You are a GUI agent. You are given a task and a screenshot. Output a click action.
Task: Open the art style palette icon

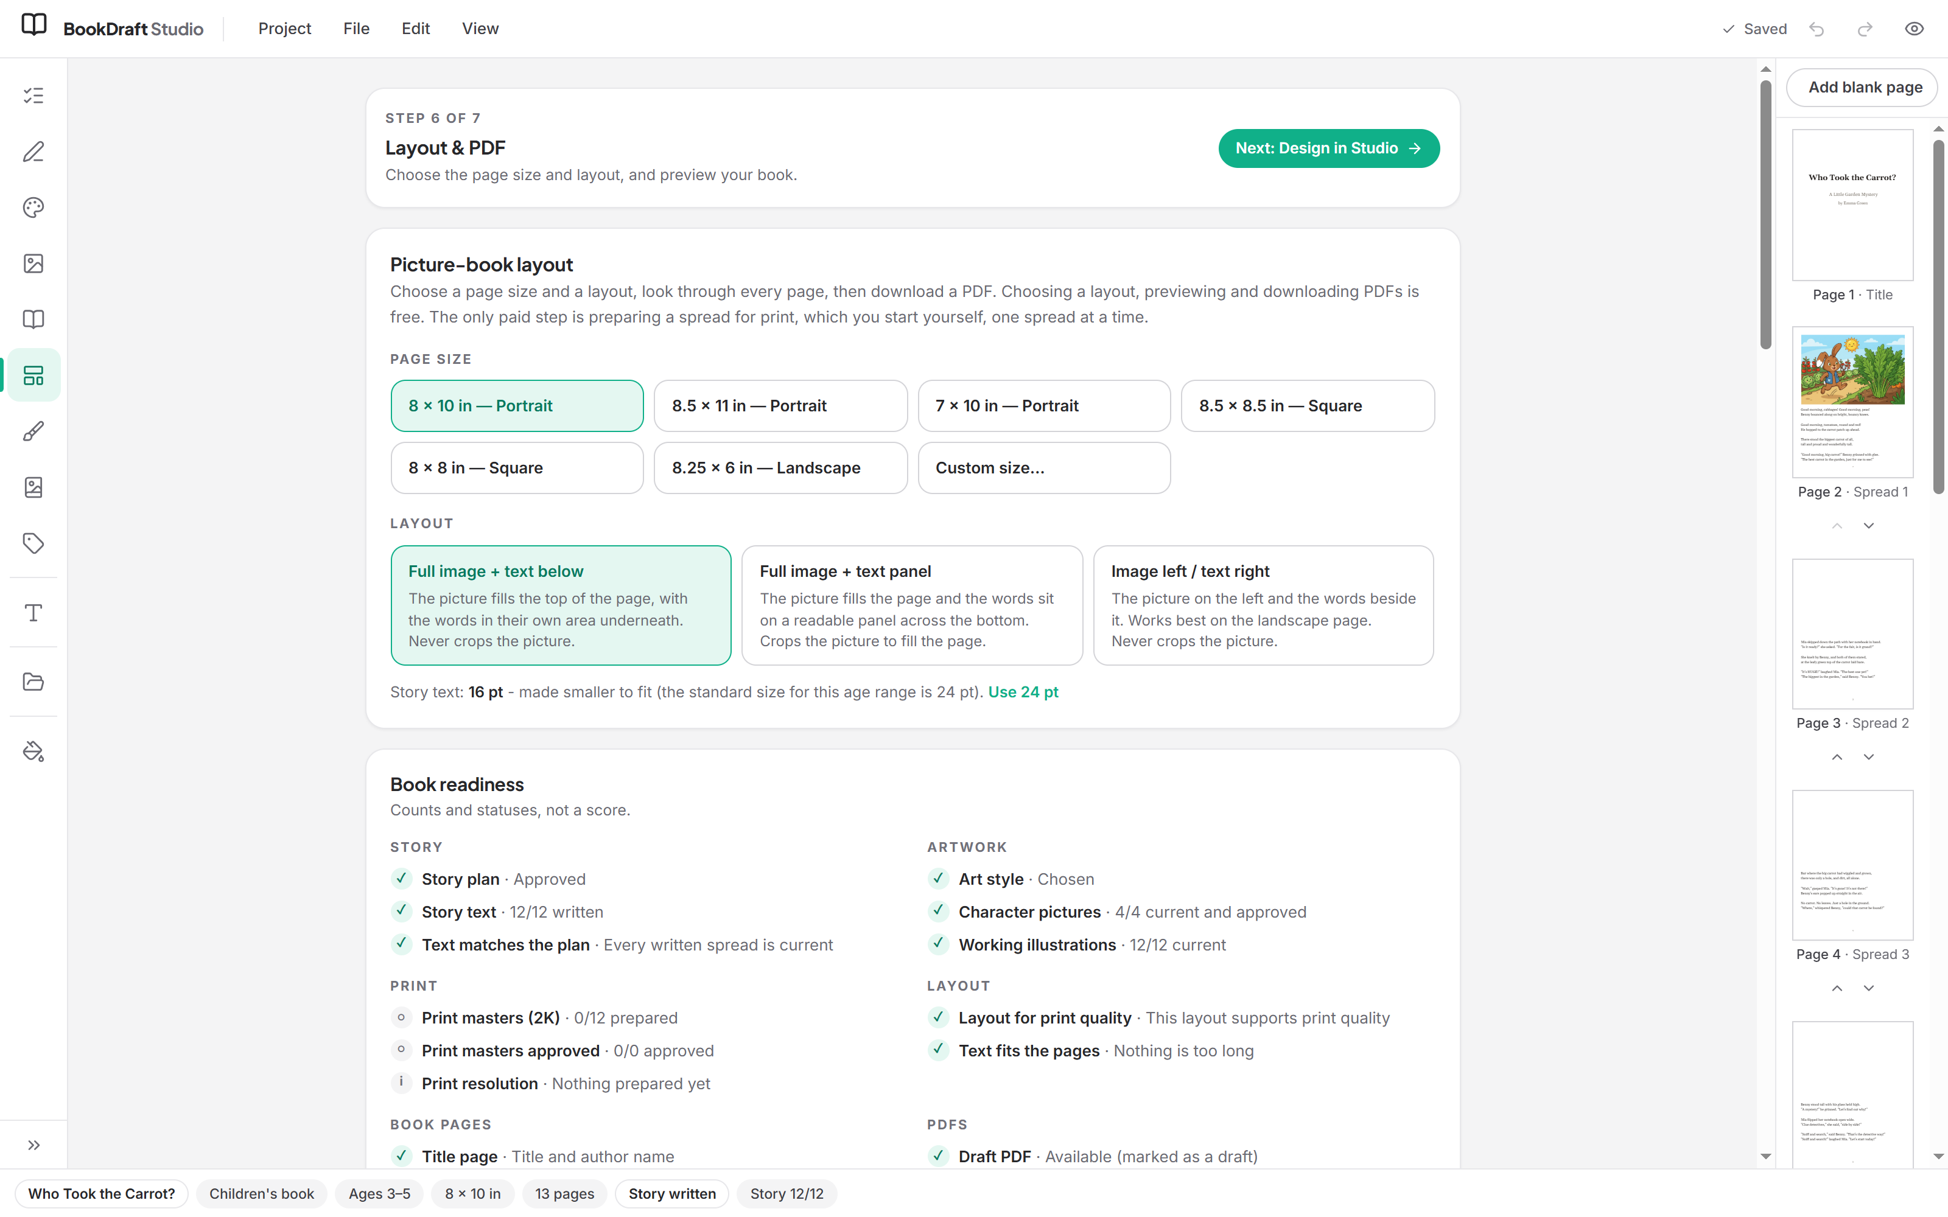click(33, 207)
